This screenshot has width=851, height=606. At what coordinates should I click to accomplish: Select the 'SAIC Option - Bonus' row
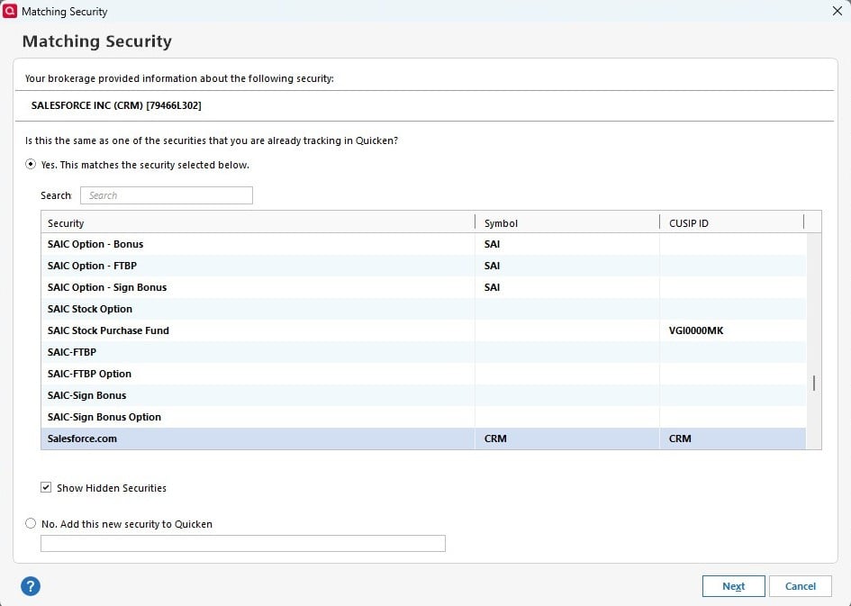pyautogui.click(x=423, y=244)
